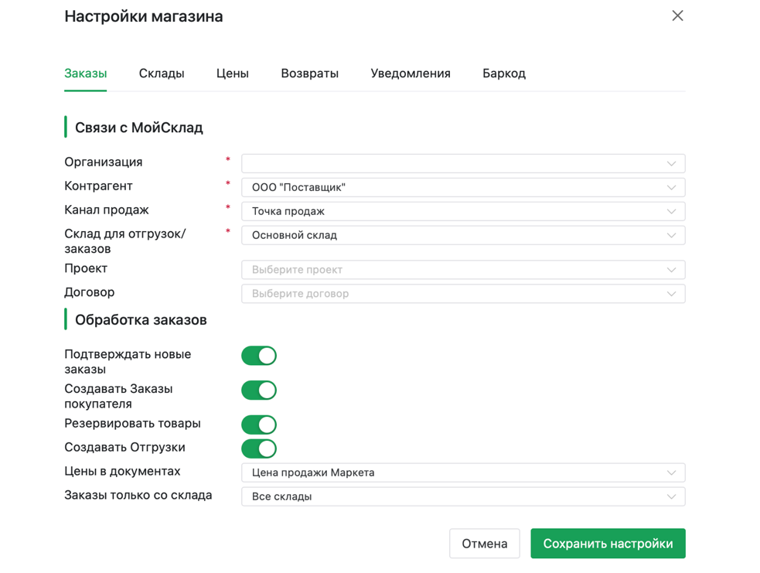Switch off Создавать Отгрузки
The height and width of the screenshot is (573, 760).
point(259,449)
